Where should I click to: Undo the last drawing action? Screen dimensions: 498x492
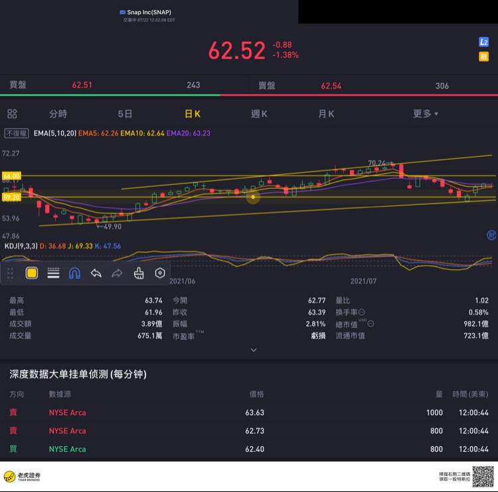tap(96, 273)
